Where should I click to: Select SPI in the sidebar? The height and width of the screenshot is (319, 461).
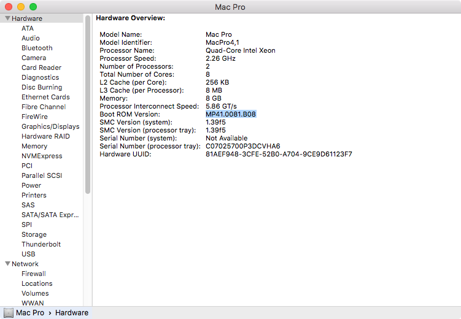click(x=26, y=225)
